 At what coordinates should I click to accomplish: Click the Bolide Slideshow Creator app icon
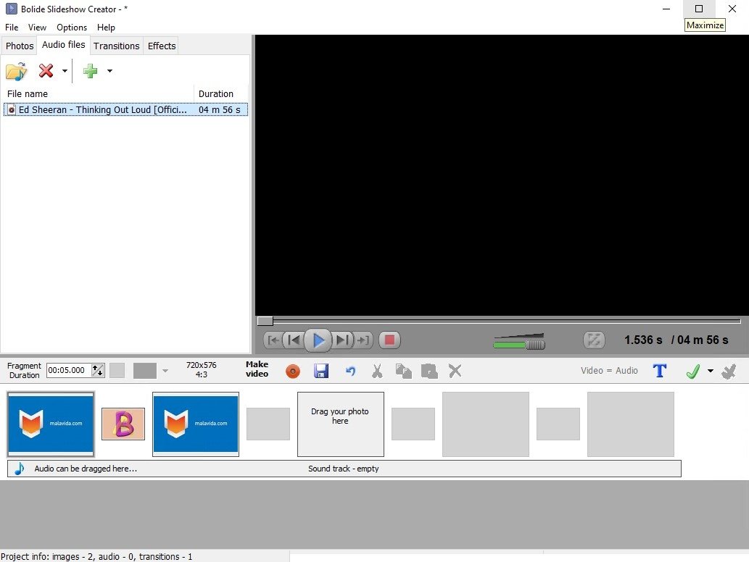(11, 9)
